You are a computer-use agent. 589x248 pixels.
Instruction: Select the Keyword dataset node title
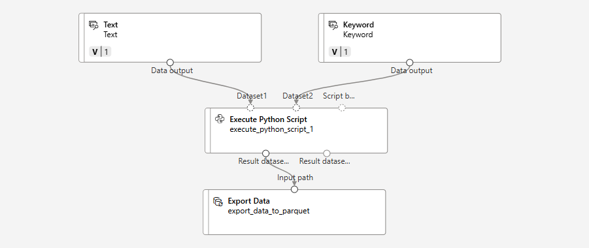coord(358,25)
